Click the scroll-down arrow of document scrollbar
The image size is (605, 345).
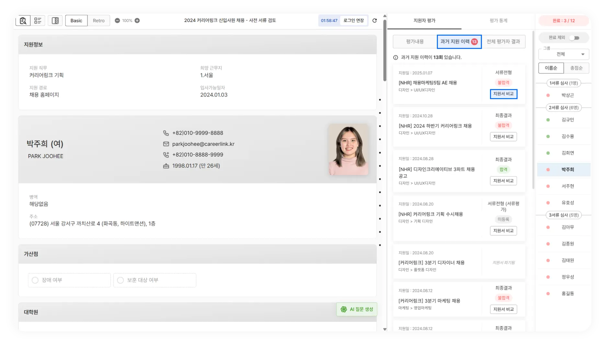click(x=385, y=329)
